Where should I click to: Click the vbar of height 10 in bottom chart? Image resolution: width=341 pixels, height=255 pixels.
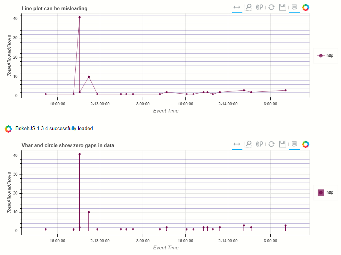click(89, 222)
